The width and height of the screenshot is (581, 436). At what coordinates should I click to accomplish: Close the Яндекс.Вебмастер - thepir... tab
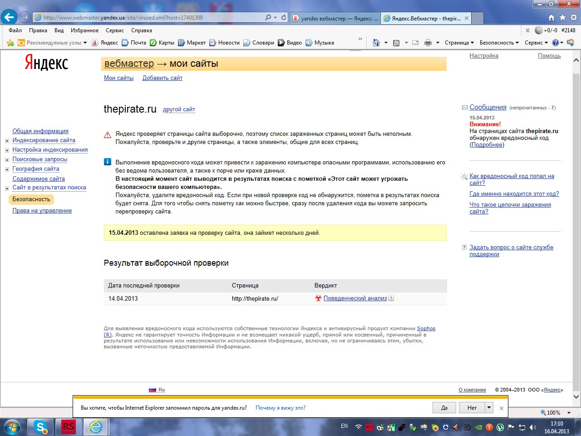[466, 18]
